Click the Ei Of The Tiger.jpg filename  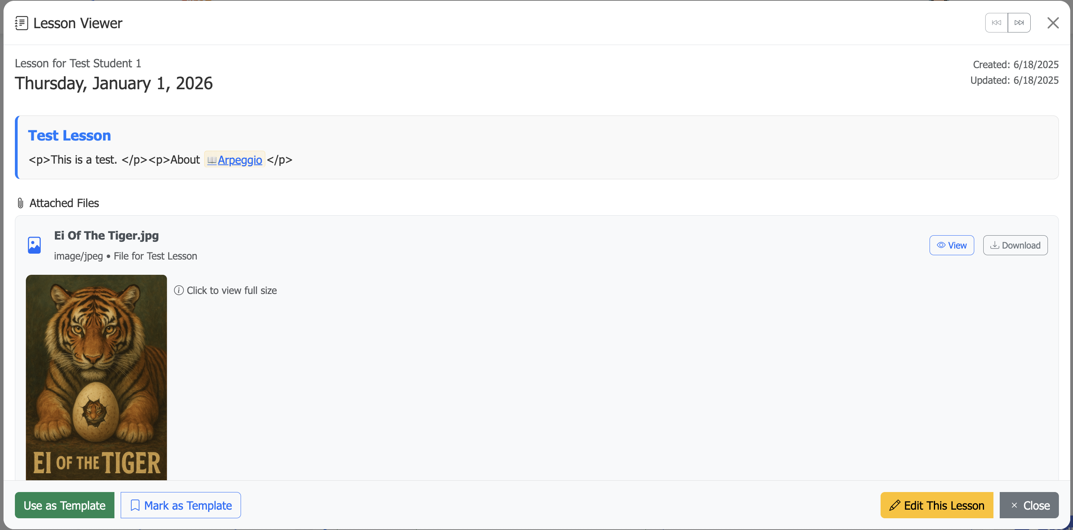click(106, 236)
